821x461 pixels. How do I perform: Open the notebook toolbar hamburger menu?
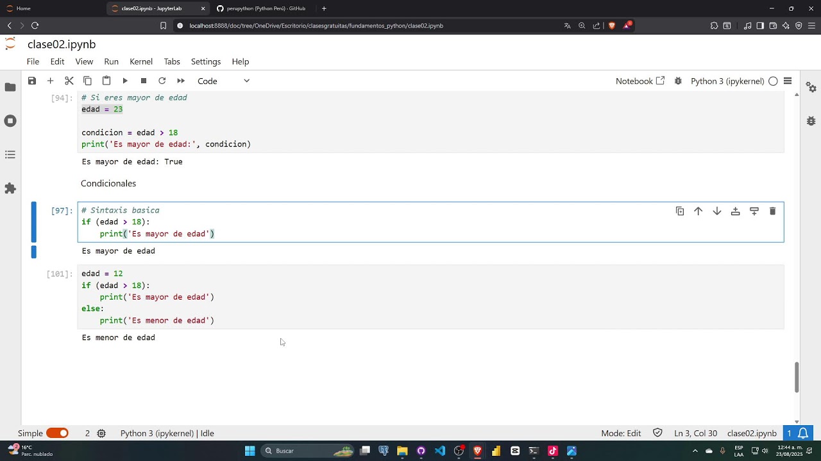[x=788, y=81]
